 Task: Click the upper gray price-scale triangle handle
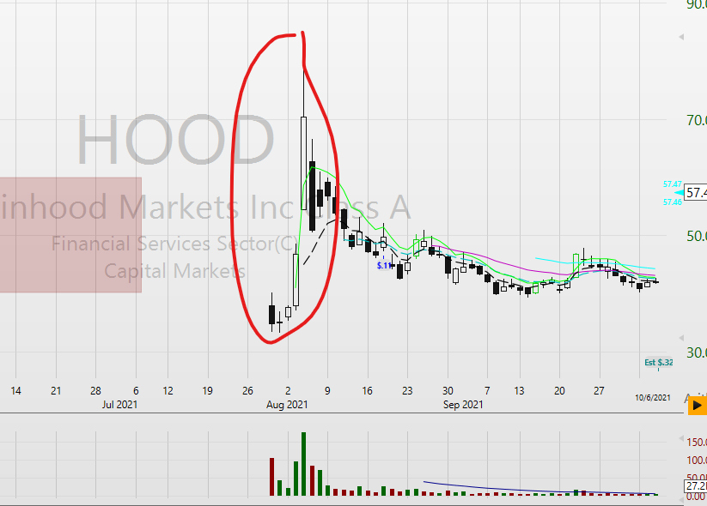click(x=681, y=37)
